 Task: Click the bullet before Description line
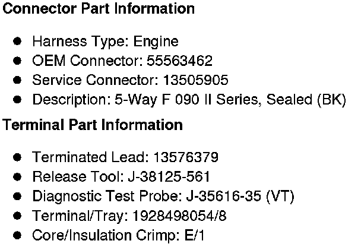[18, 100]
